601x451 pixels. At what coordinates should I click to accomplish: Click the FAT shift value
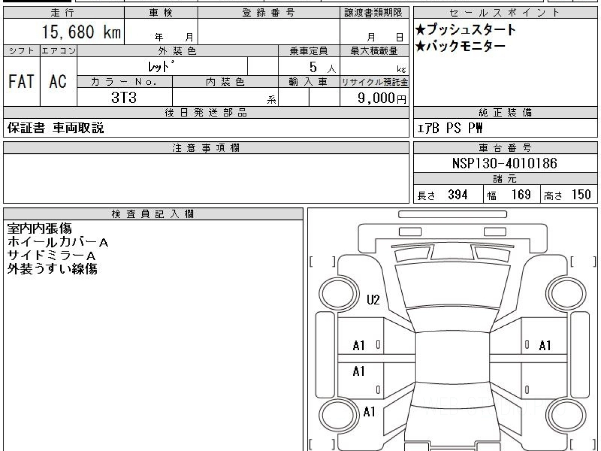point(22,82)
